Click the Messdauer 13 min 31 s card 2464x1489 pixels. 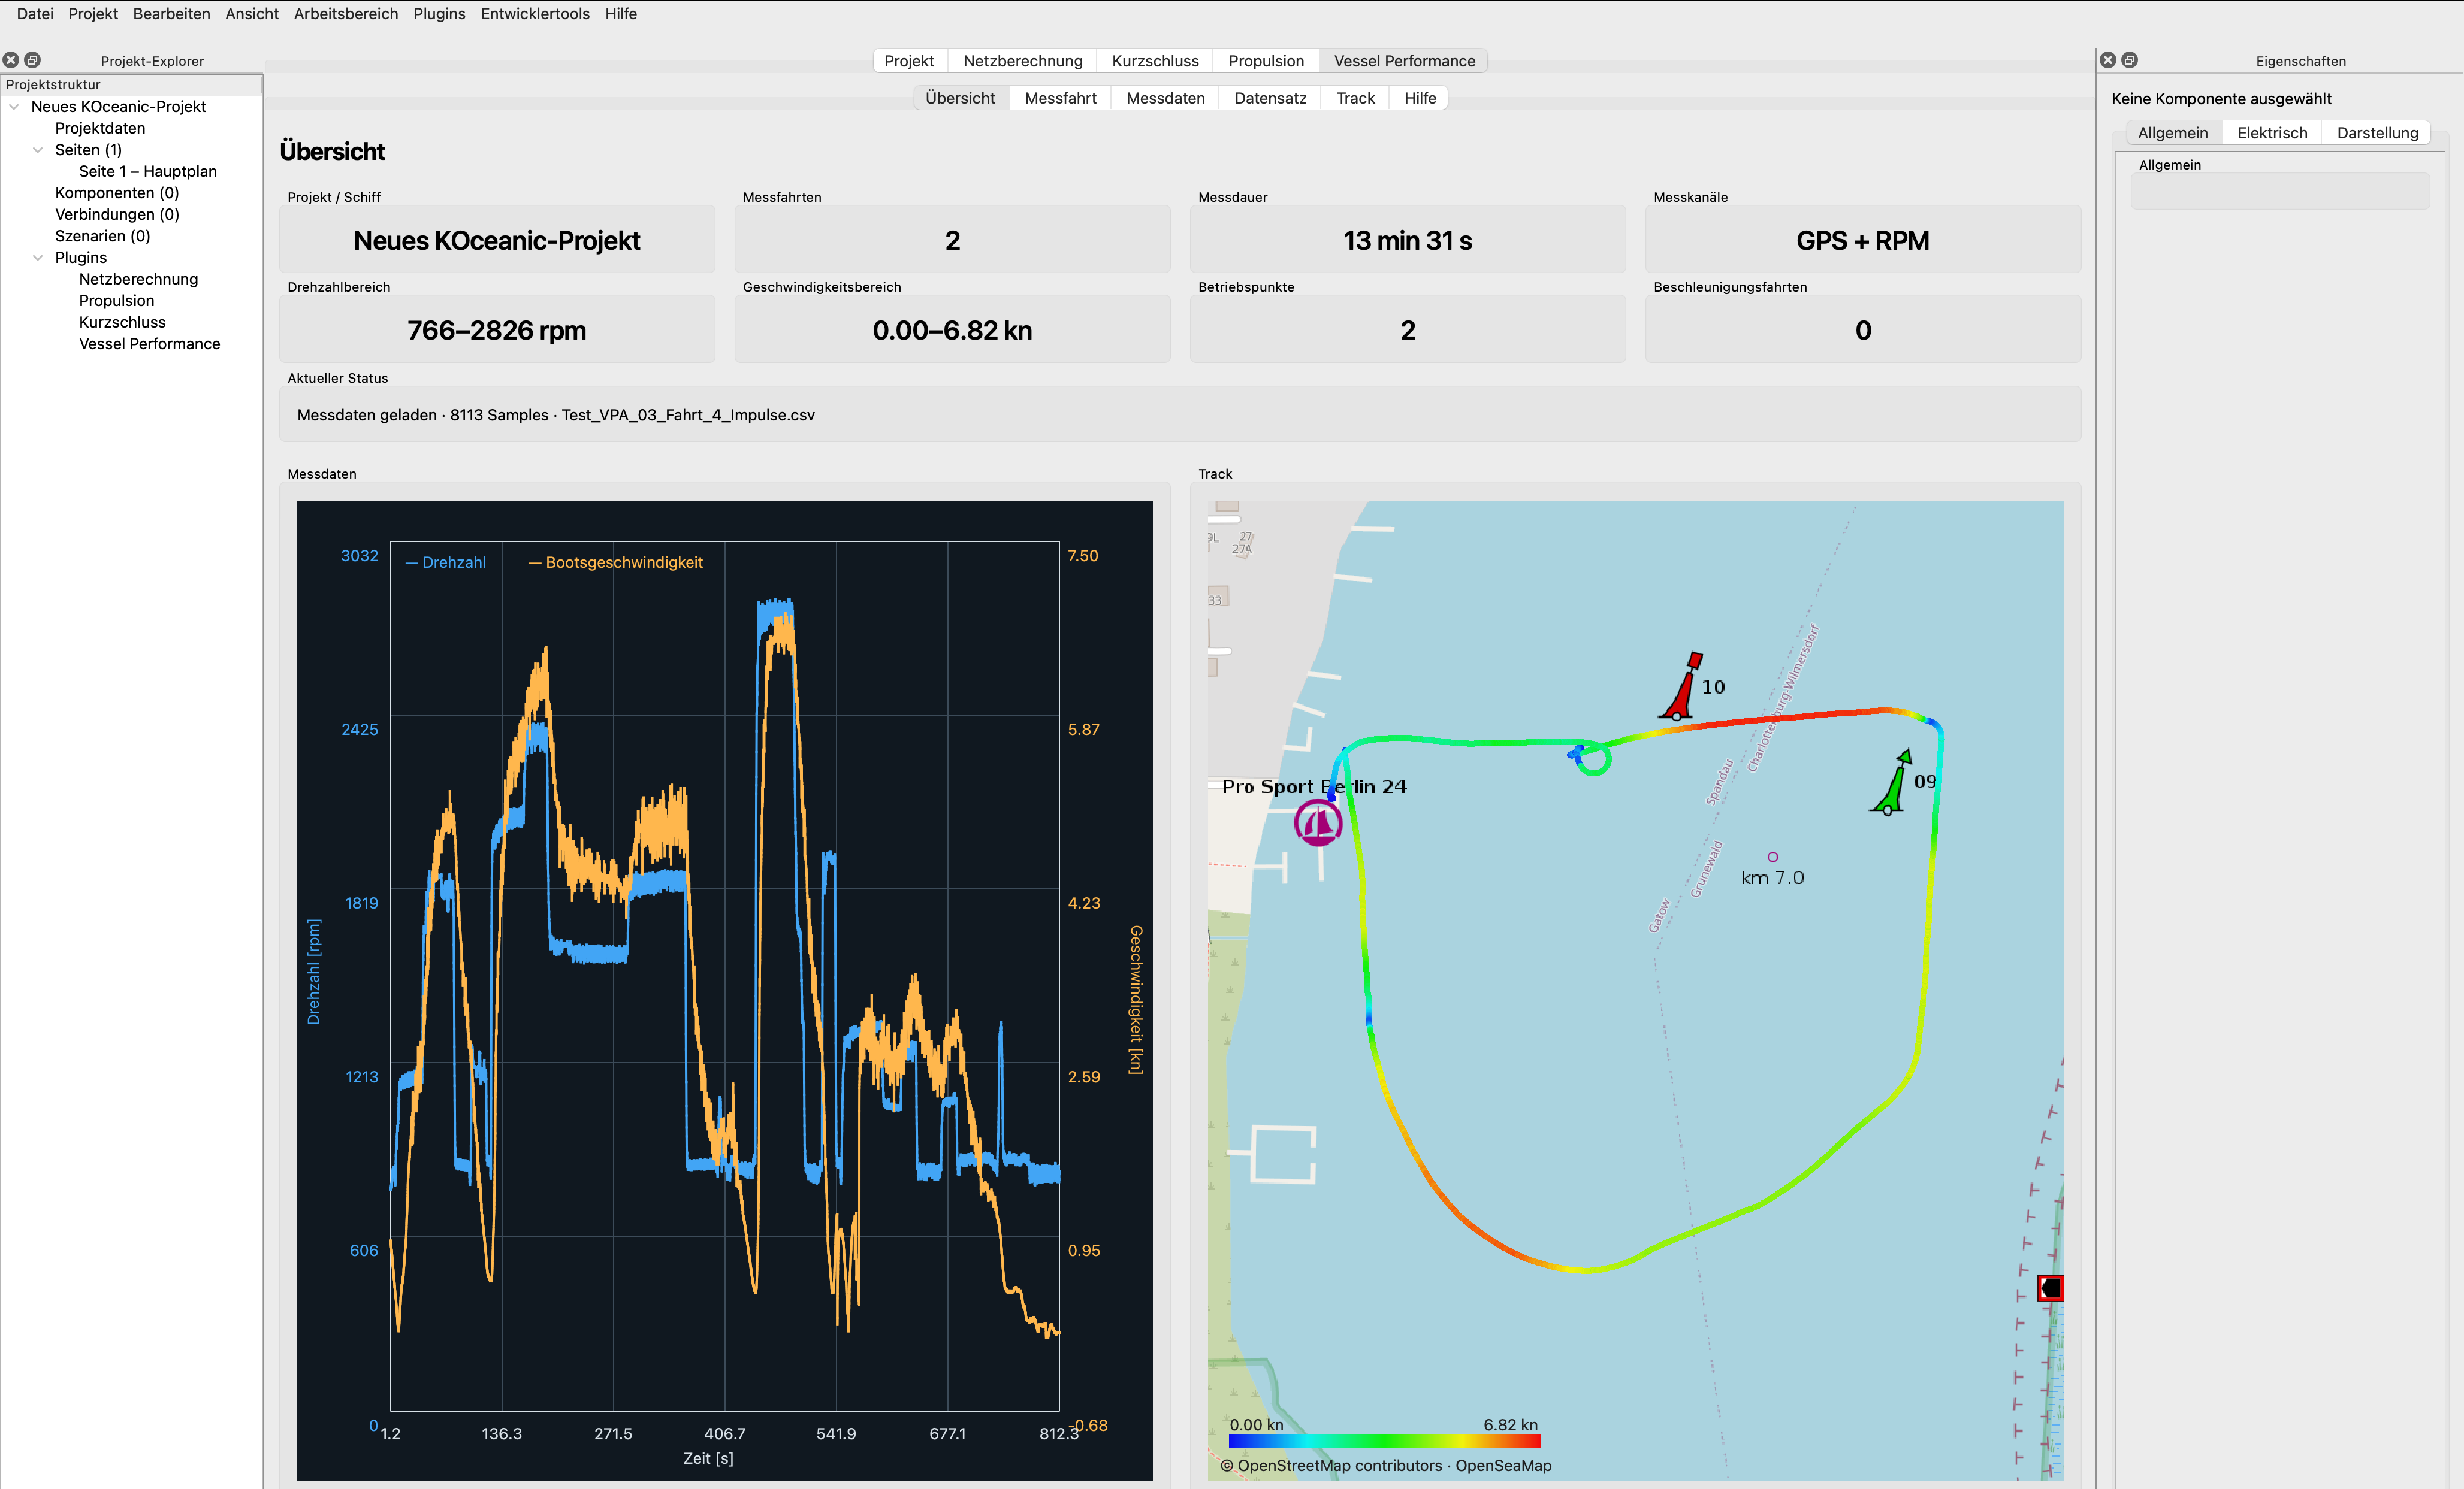(1407, 240)
